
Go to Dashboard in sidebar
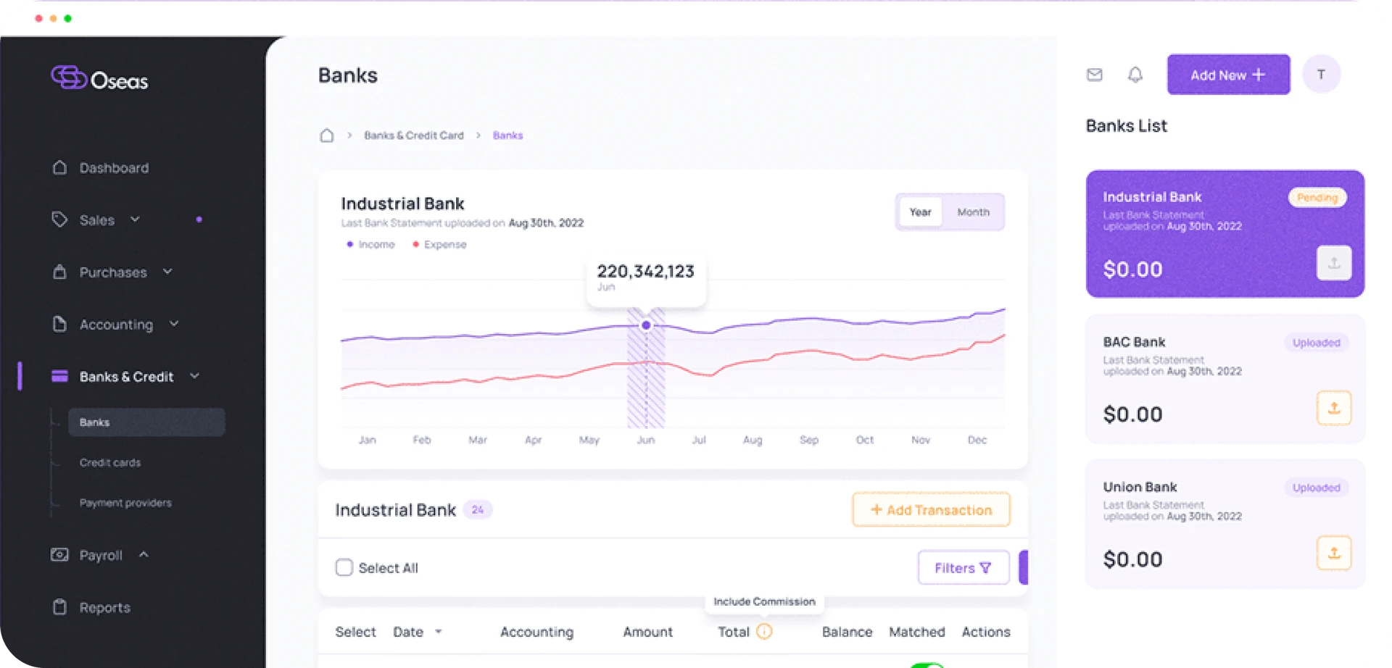tap(114, 168)
